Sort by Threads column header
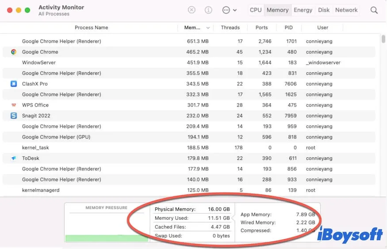 point(230,27)
